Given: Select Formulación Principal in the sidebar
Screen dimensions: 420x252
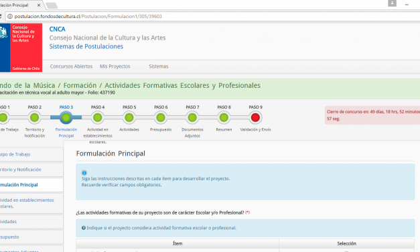Looking at the screenshot, I should pyautogui.click(x=31, y=185).
